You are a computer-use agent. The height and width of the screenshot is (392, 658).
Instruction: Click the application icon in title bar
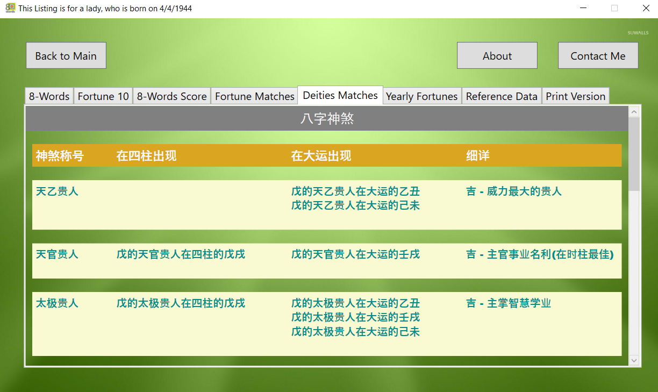pos(10,8)
